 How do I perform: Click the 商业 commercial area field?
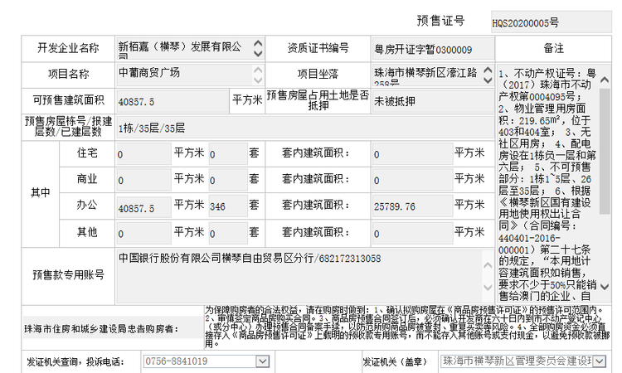point(143,181)
